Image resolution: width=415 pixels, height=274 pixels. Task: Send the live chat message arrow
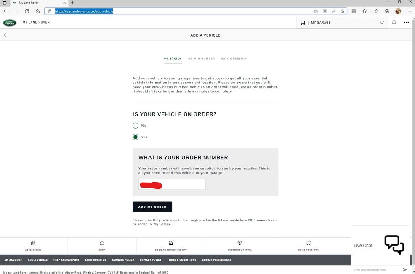pos(404,269)
